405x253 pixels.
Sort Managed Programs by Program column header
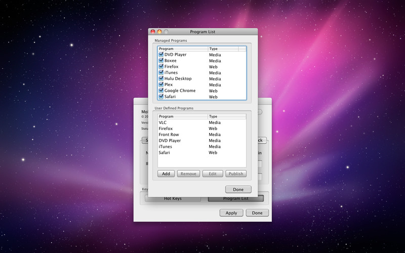(x=182, y=49)
